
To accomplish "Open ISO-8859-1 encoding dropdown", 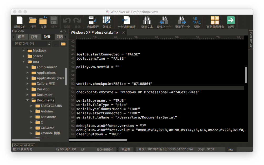I will click(x=108, y=149).
